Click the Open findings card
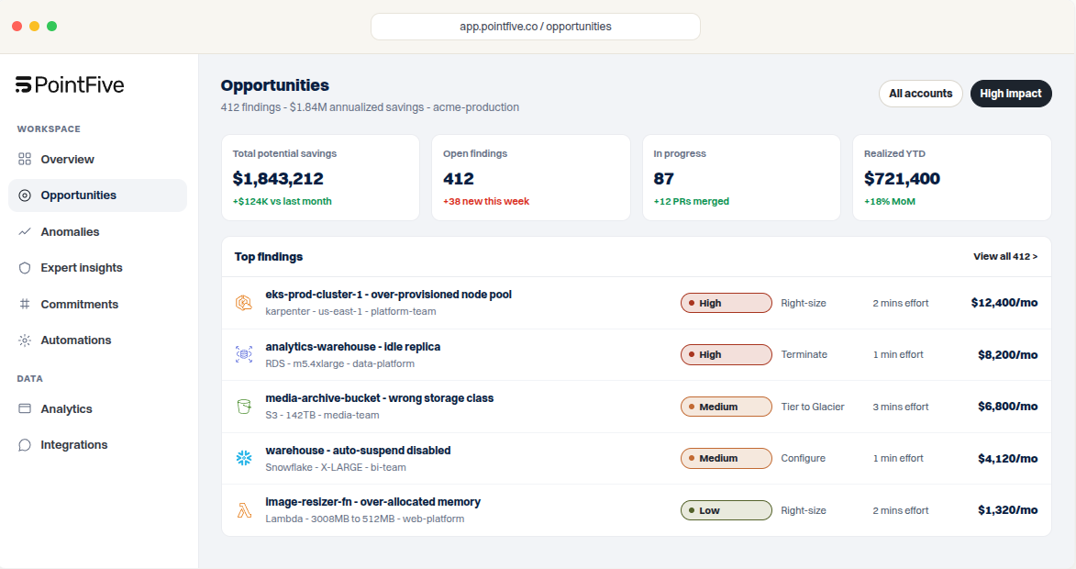Viewport: 1076px width, 569px height. tap(530, 178)
